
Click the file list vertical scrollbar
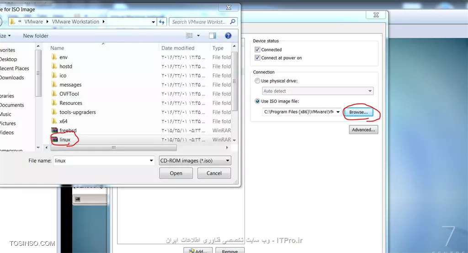click(x=234, y=81)
